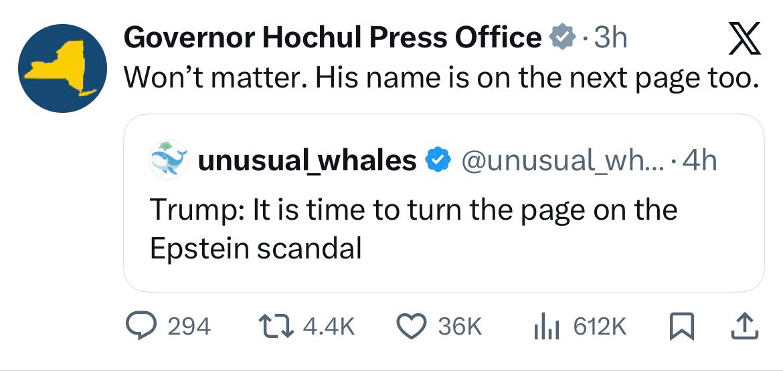Click the 612K view count

point(600,326)
